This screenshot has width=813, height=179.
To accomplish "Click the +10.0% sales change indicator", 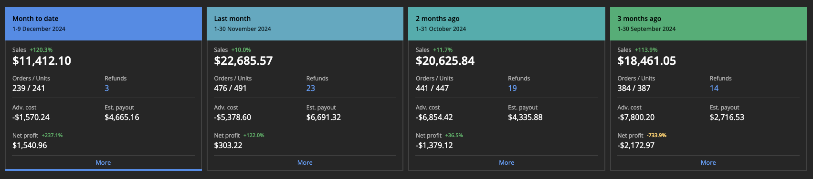I will coord(241,50).
